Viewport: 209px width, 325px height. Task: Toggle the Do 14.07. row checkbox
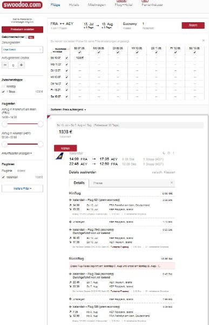tap(66, 83)
